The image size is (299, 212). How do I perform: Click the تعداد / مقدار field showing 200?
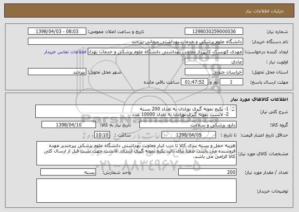(207, 172)
